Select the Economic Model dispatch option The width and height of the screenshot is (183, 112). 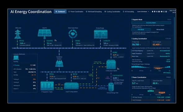tap(151, 23)
